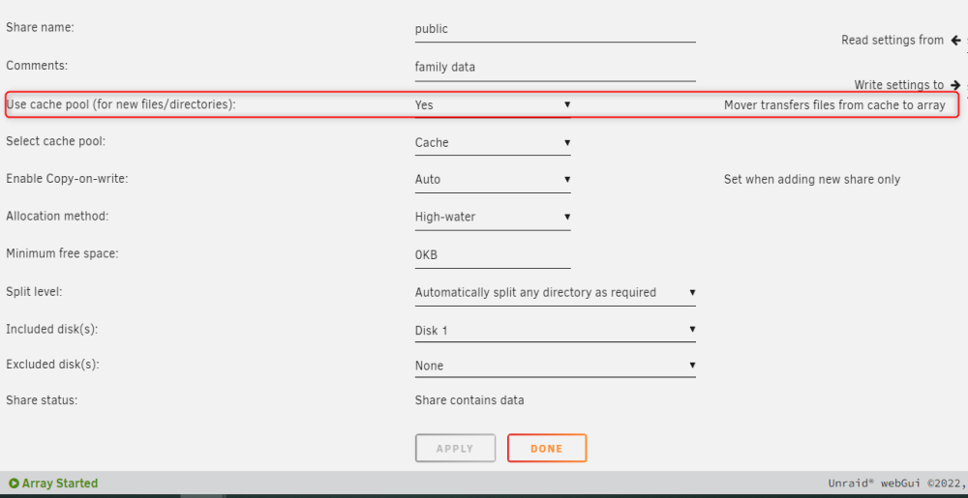Image resolution: width=968 pixels, height=498 pixels.
Task: Click the Split level label
Action: [34, 291]
